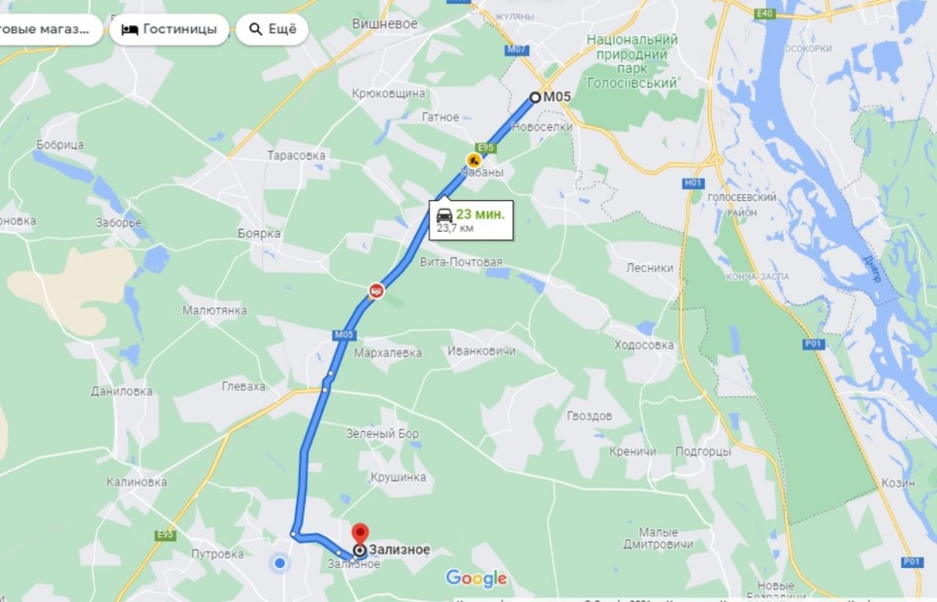Click the Голосіївський national park label
The height and width of the screenshot is (602, 937).
pyautogui.click(x=632, y=61)
